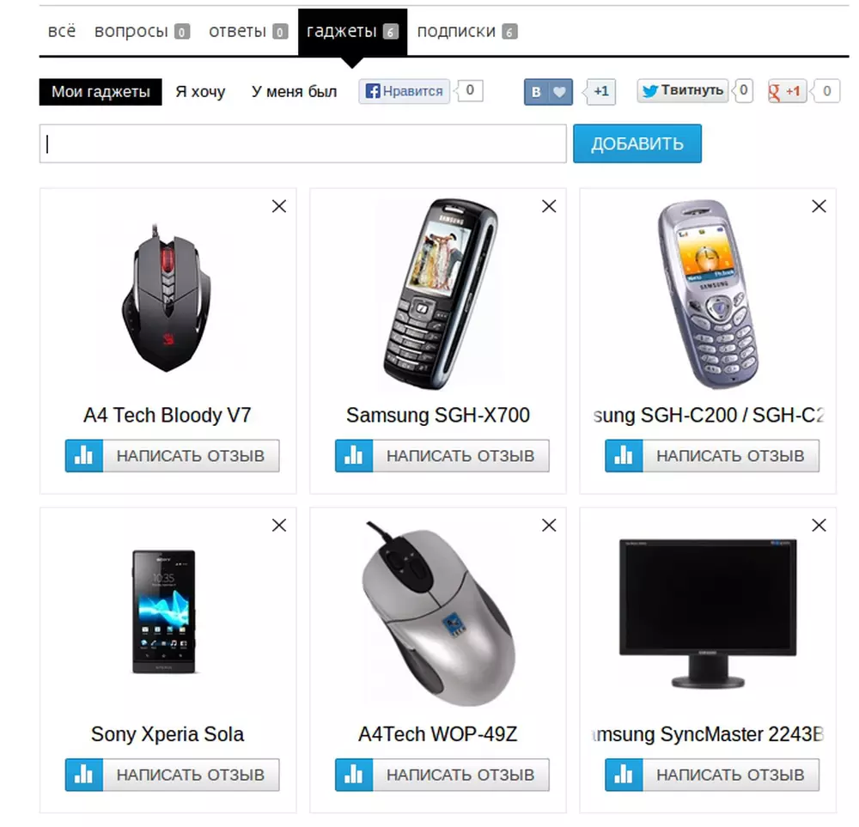Click the Твитнуть Twitter button

tap(683, 90)
